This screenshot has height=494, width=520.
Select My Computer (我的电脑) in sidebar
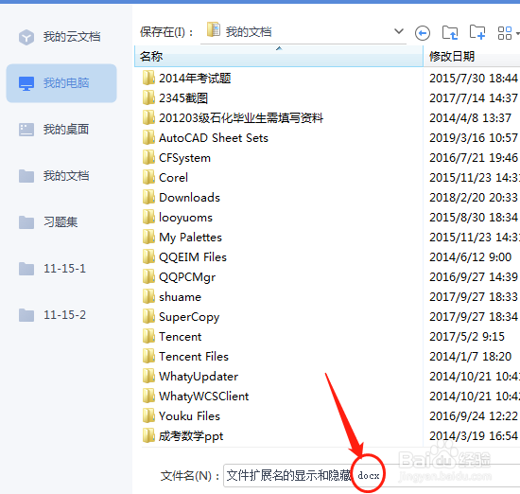tap(61, 83)
